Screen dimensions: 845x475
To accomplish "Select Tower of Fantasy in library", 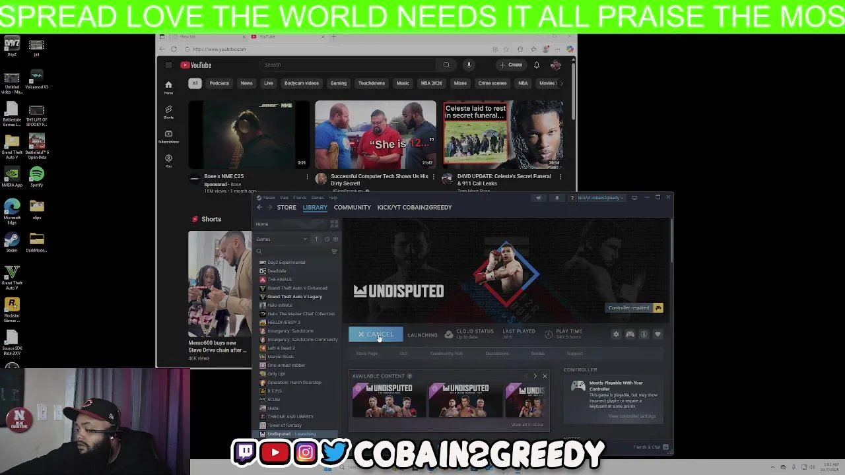I will tap(285, 426).
